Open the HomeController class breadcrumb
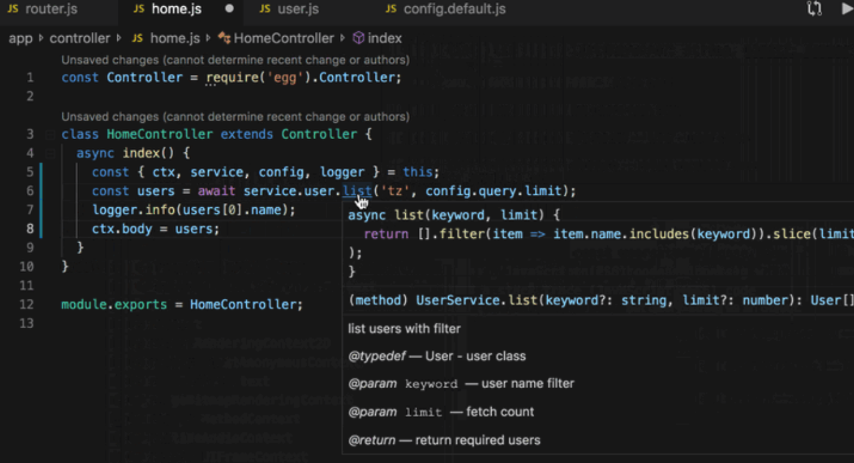Image resolution: width=854 pixels, height=463 pixels. (277, 38)
